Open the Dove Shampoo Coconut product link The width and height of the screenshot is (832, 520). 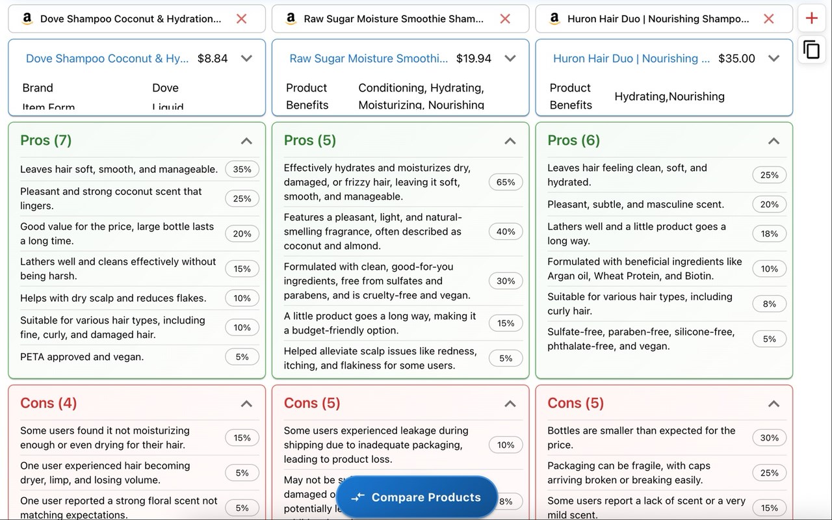107,58
